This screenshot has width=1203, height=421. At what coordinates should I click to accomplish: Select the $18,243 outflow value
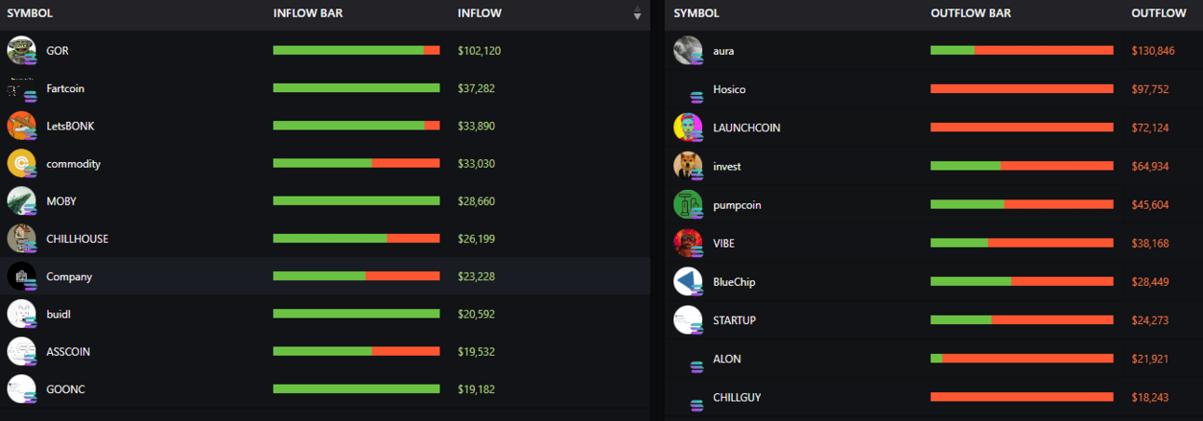(x=1150, y=397)
